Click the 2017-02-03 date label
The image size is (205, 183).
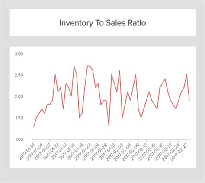tap(116, 152)
